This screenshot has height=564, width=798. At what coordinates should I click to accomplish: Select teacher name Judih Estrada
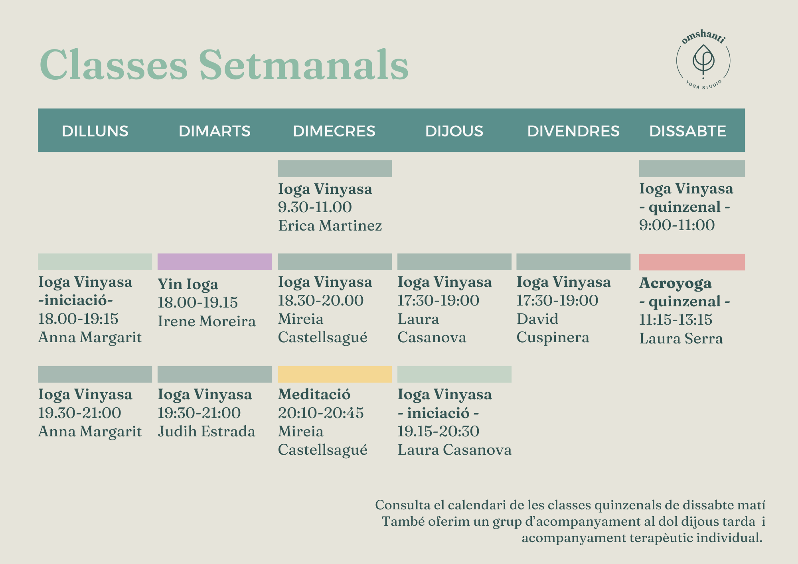pos(206,432)
